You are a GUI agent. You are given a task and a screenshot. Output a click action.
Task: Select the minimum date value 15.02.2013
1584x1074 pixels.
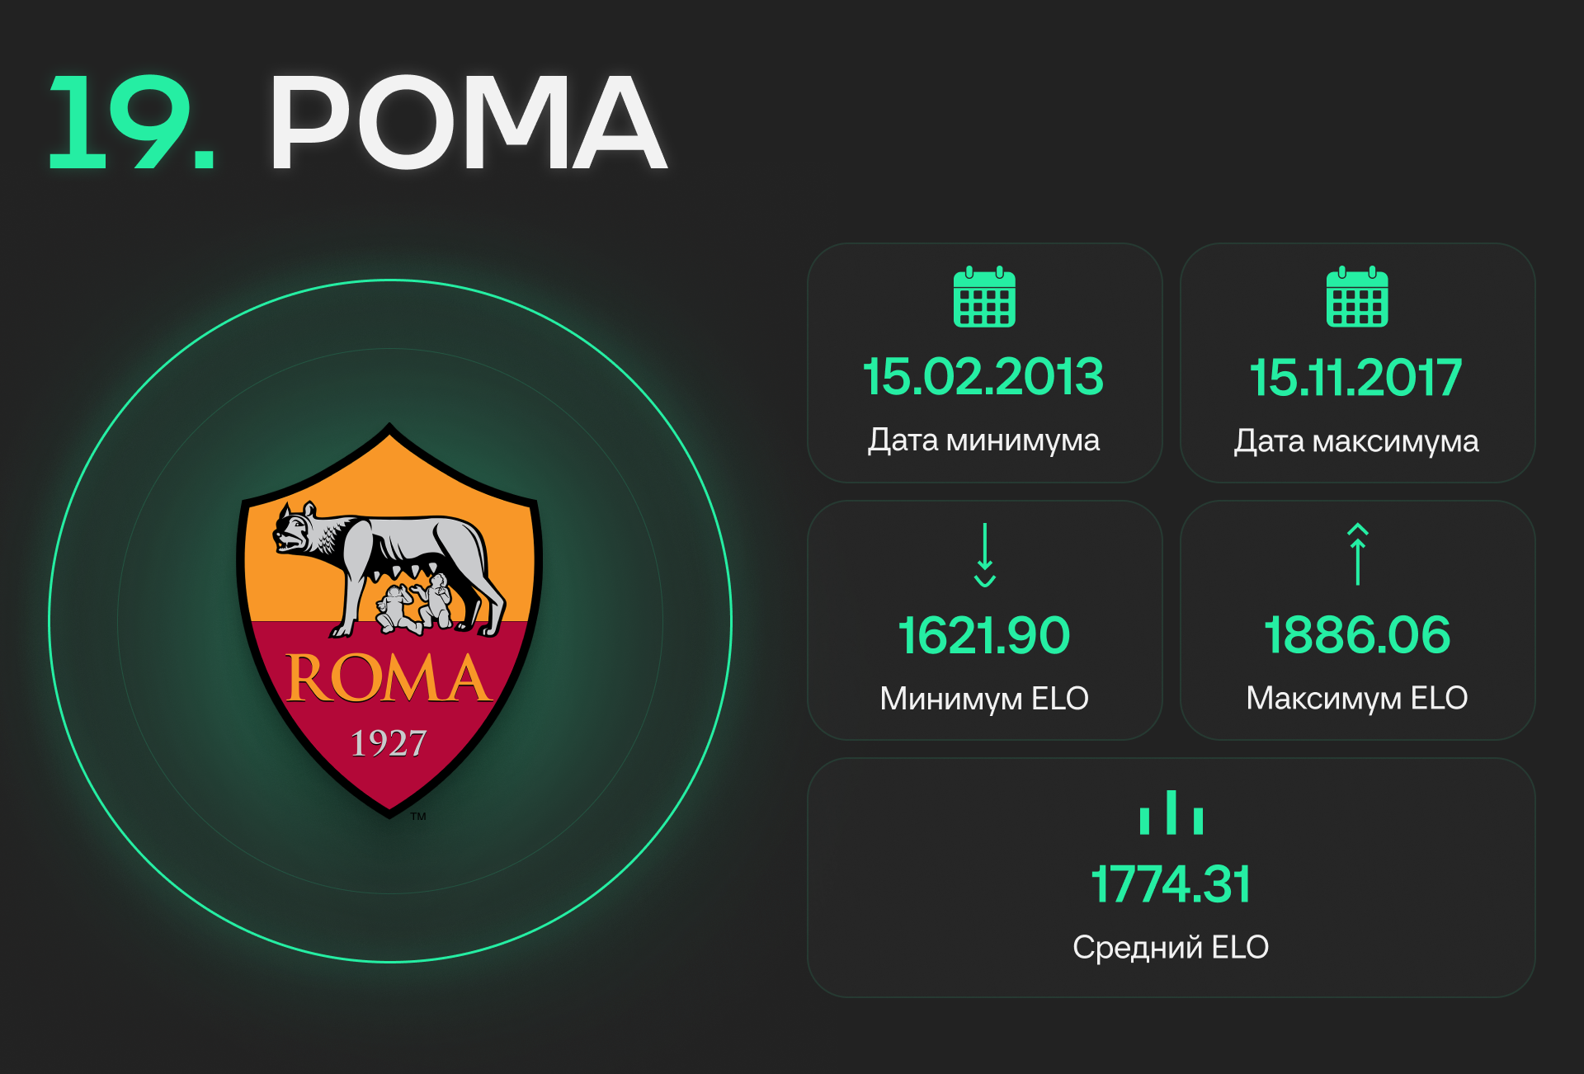[983, 377]
